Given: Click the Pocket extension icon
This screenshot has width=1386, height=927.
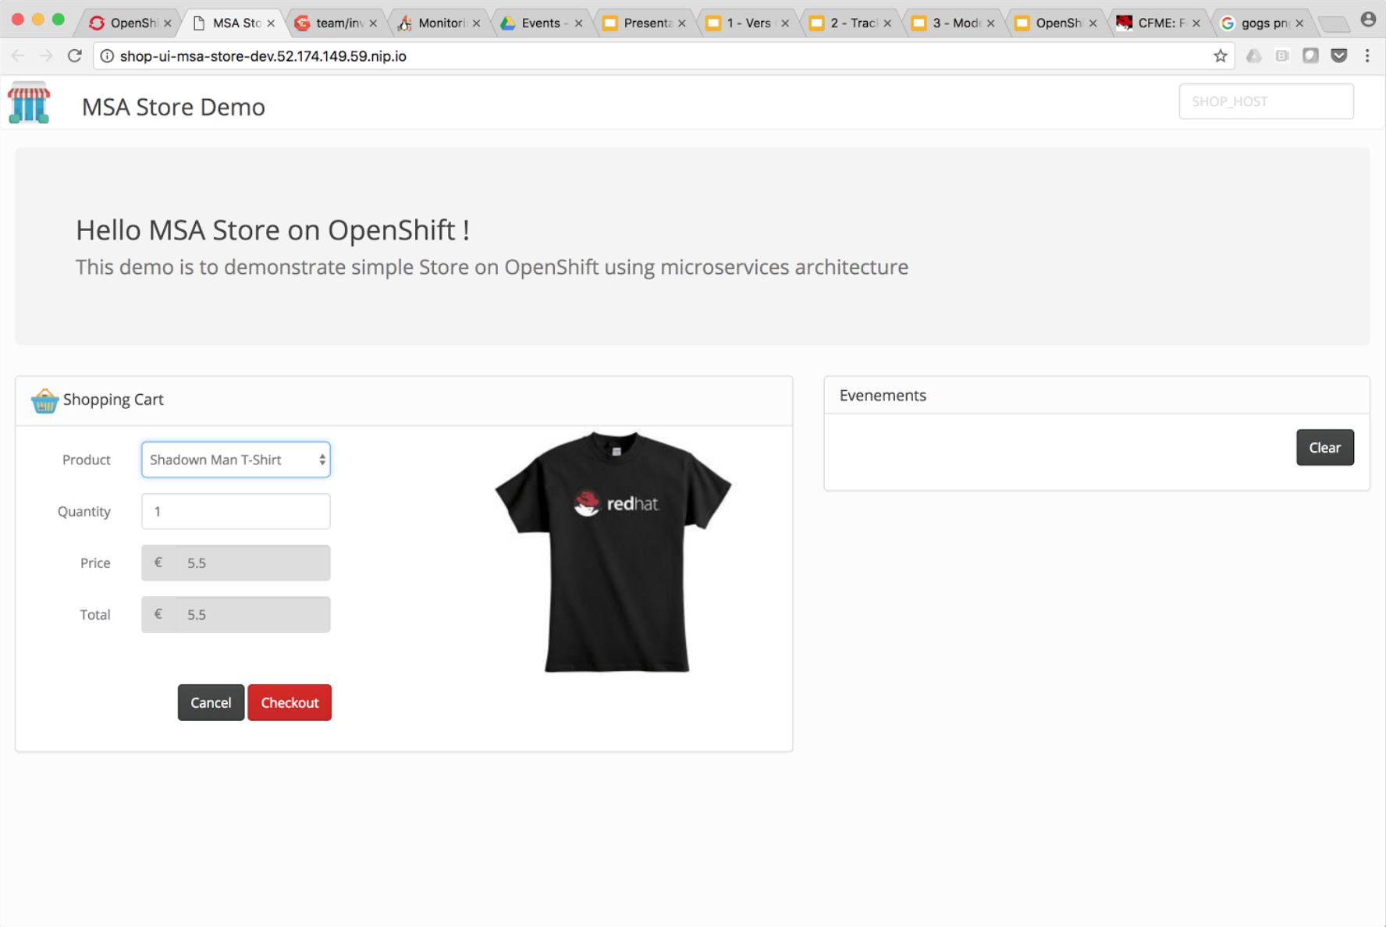Looking at the screenshot, I should click(1339, 56).
